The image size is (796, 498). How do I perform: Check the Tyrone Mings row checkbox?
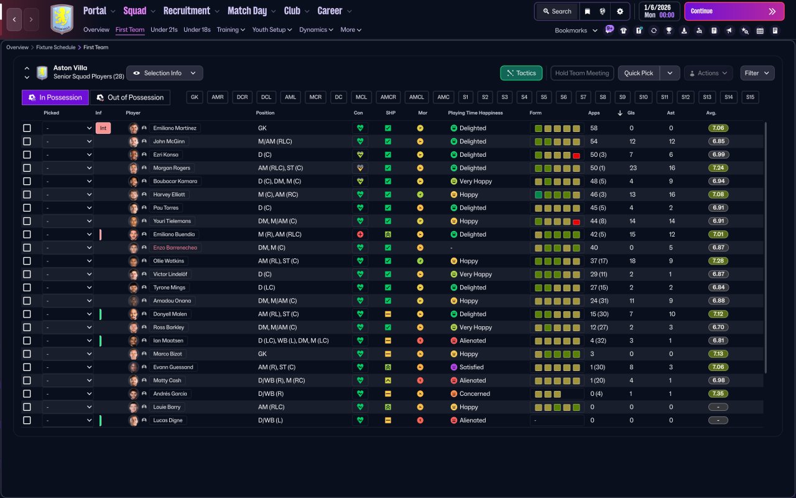pyautogui.click(x=27, y=288)
